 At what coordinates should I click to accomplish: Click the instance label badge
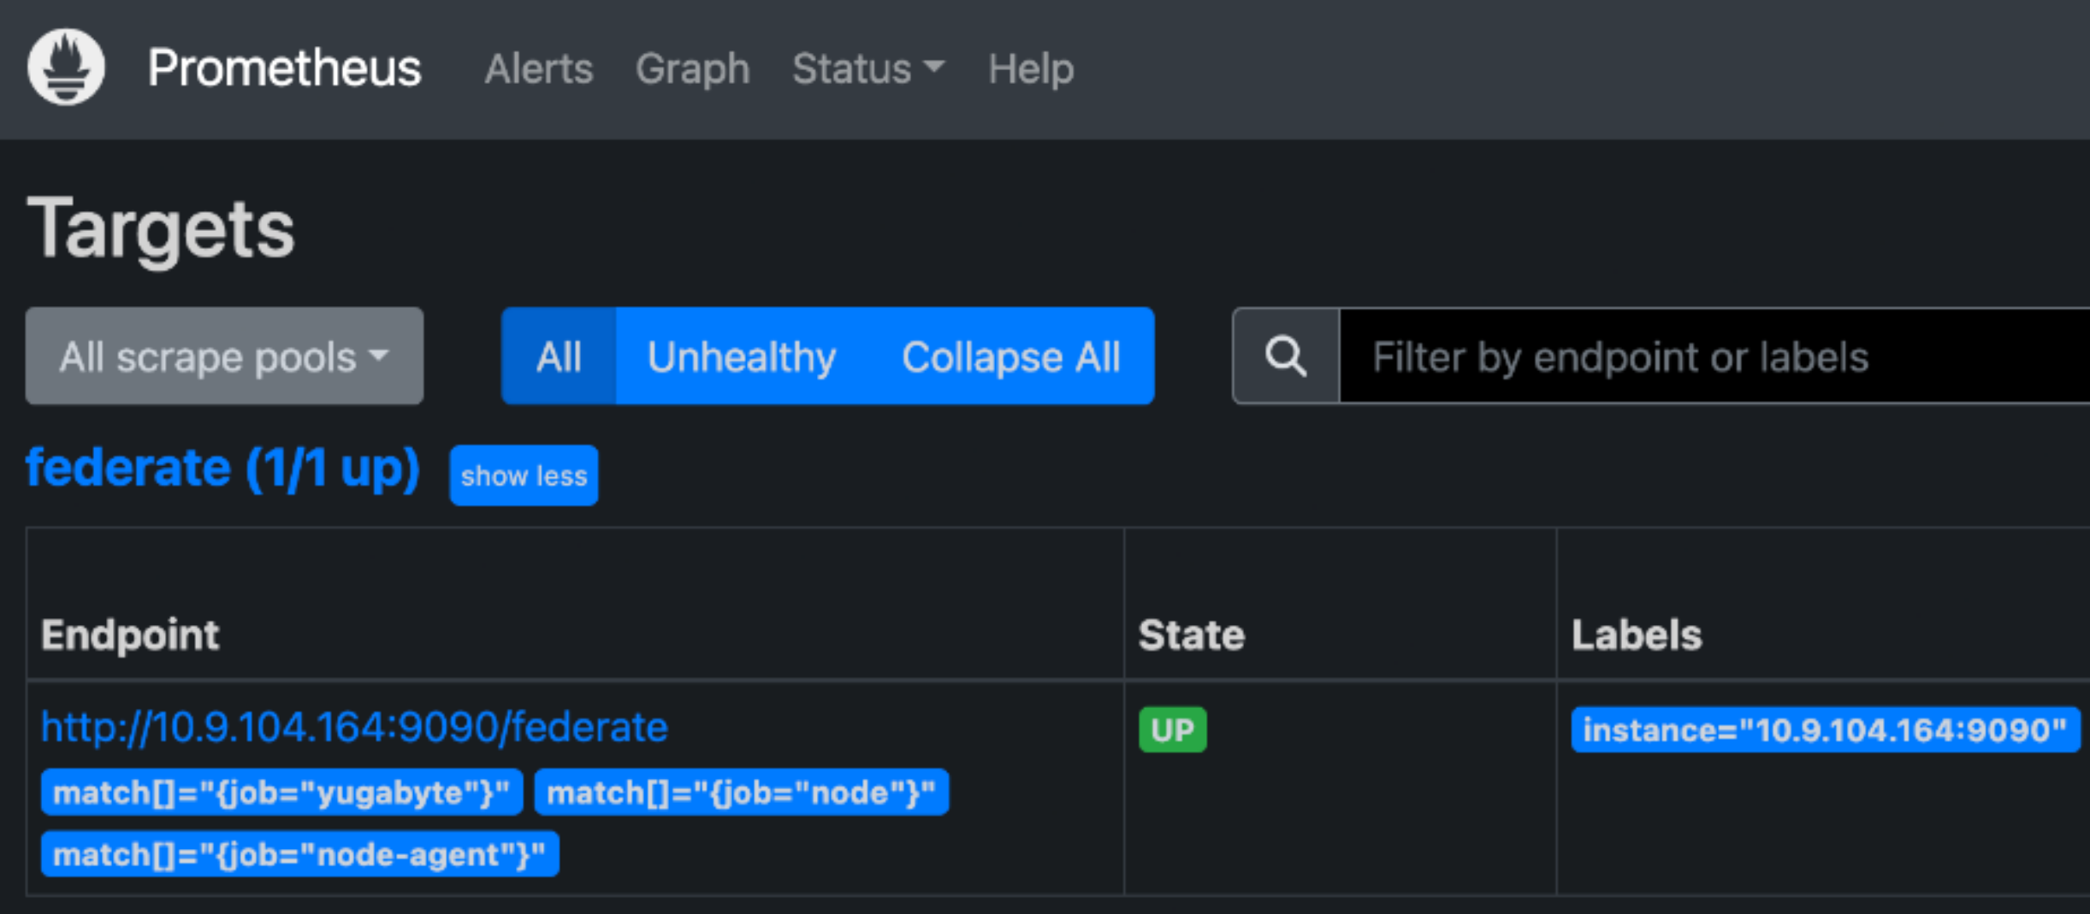1827,729
